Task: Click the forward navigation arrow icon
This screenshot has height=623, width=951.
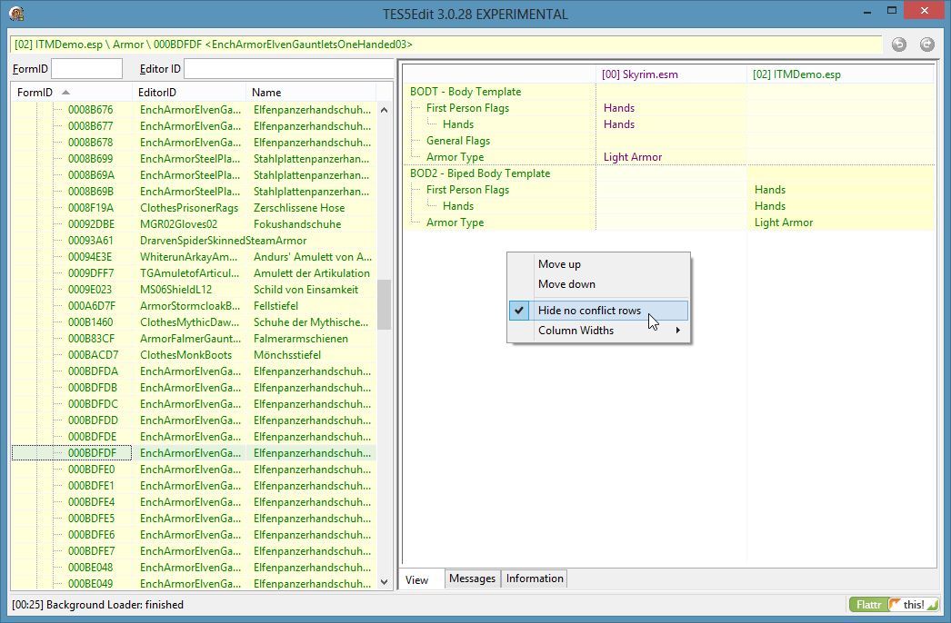Action: point(926,44)
